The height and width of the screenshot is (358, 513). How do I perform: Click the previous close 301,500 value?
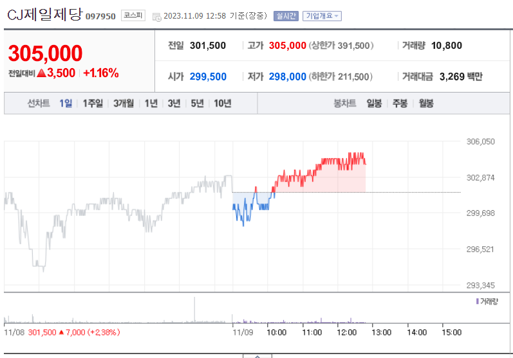[x=208, y=46]
